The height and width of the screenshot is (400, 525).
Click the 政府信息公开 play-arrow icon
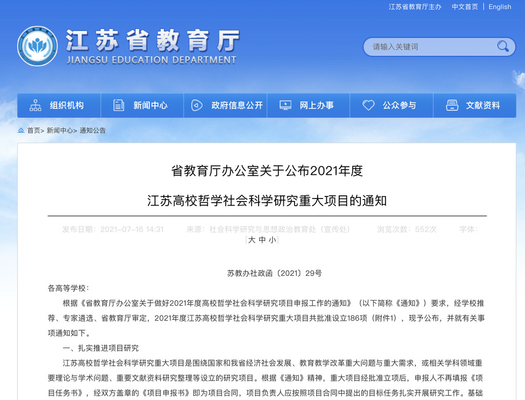click(x=197, y=105)
